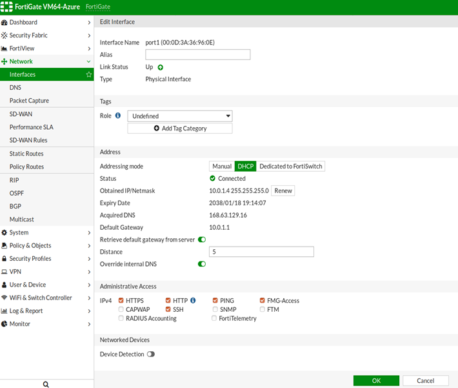Click the Security Fabric sidebar icon
The image size is (458, 388).
pos(5,36)
